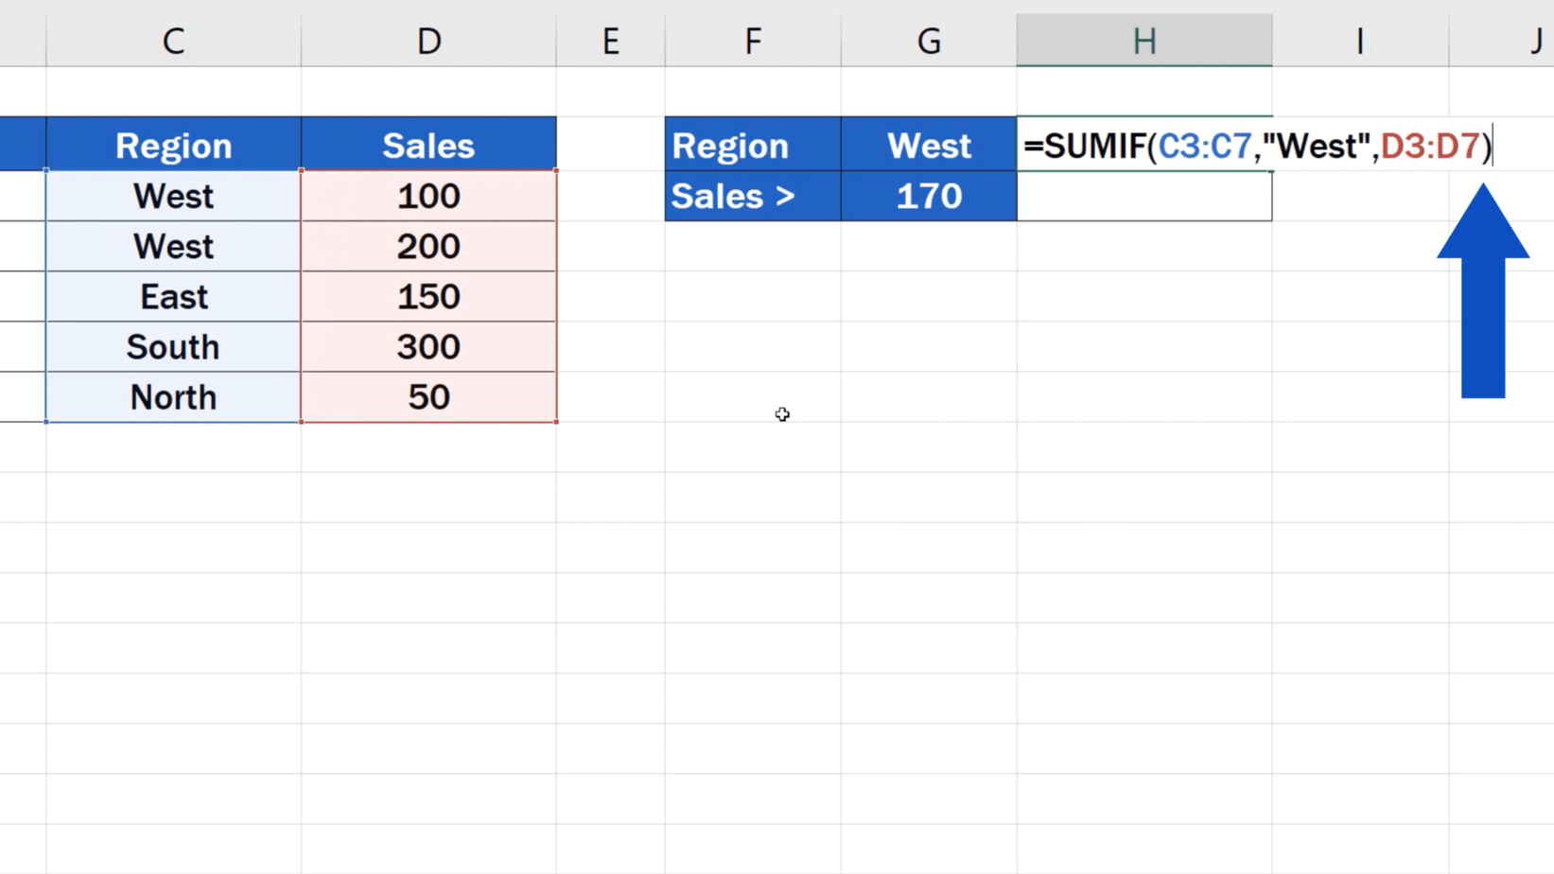Image resolution: width=1554 pixels, height=874 pixels.
Task: Select the empty cell below the SUMIF formula
Action: click(x=1144, y=196)
